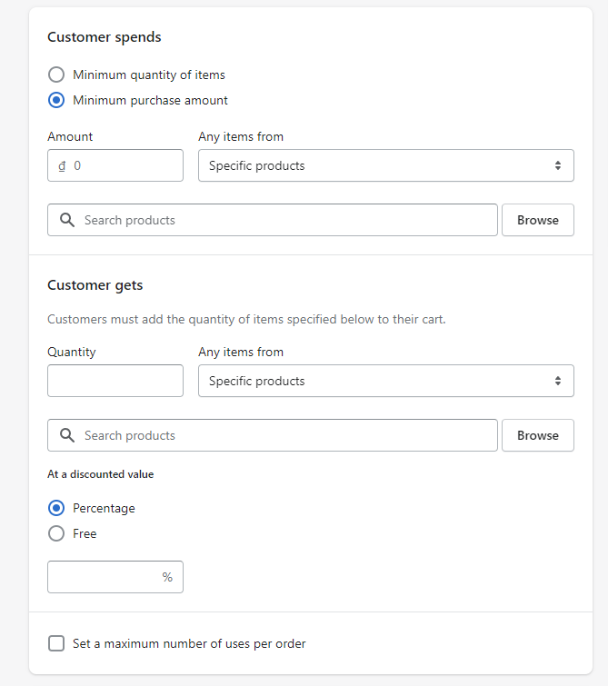Viewport: 608px width, 686px height.
Task: Click Search products under Customer gets
Action: [282, 435]
